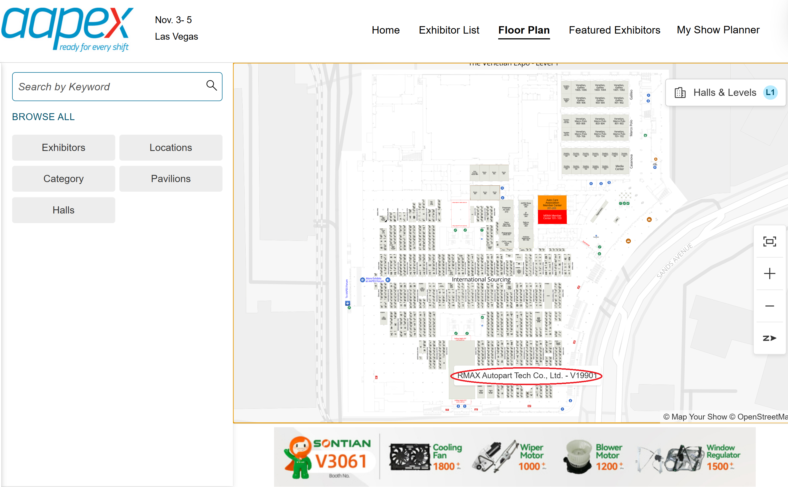Click the Search by Keyword field

pos(117,87)
